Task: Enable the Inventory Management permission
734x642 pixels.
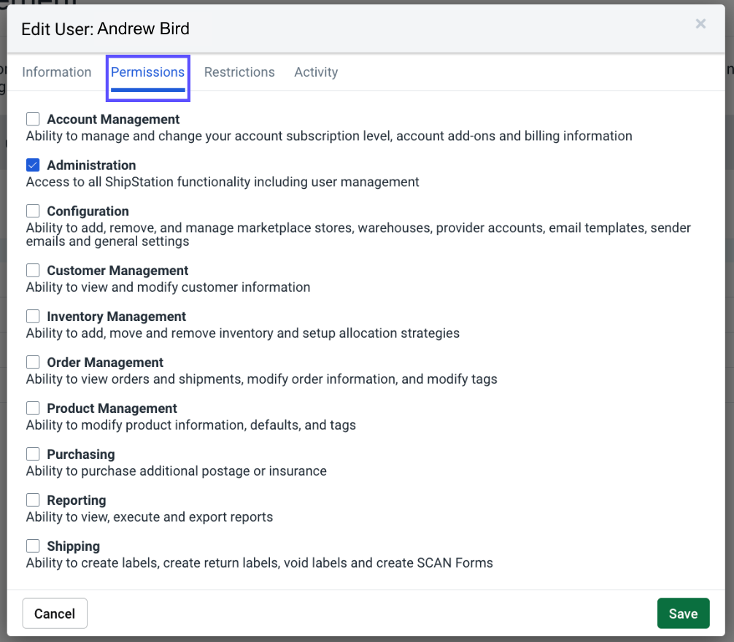Action: (33, 316)
